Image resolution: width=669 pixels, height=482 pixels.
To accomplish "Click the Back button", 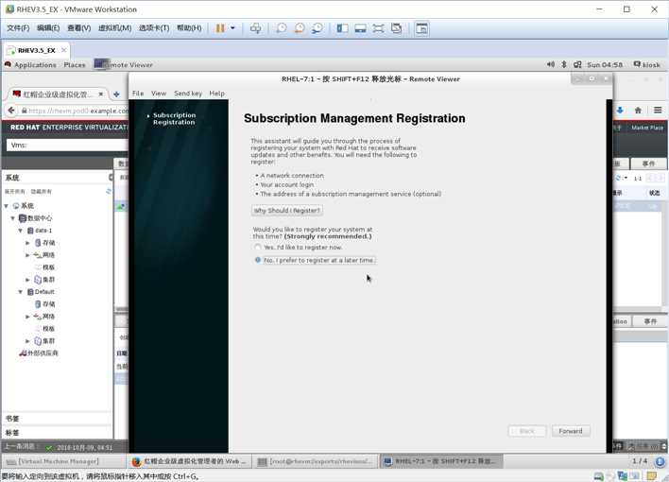I will (527, 431).
